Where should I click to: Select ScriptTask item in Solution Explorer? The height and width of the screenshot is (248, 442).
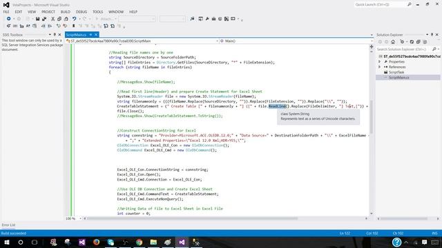tap(396, 72)
